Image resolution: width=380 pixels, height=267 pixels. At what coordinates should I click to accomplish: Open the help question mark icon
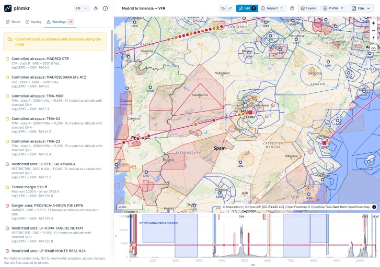292,8
